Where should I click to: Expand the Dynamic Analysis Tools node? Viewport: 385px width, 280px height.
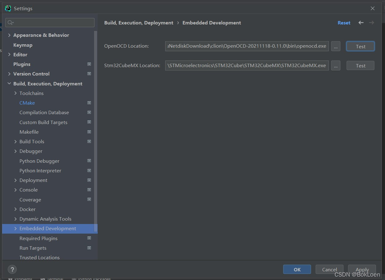pyautogui.click(x=15, y=219)
